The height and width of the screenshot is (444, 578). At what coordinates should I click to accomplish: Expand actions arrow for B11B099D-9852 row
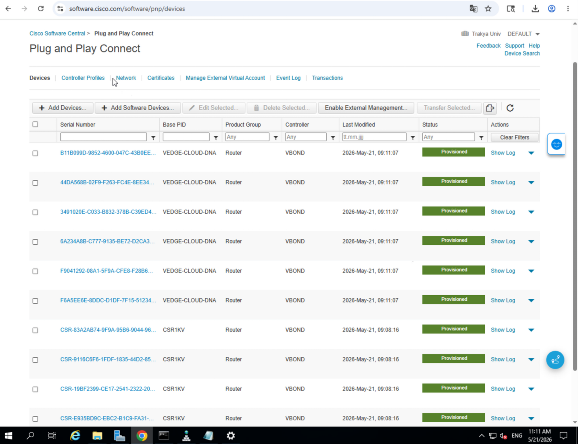pyautogui.click(x=531, y=153)
